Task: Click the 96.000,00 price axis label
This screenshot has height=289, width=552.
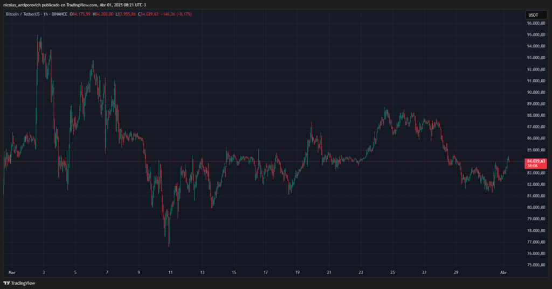Action: point(536,23)
